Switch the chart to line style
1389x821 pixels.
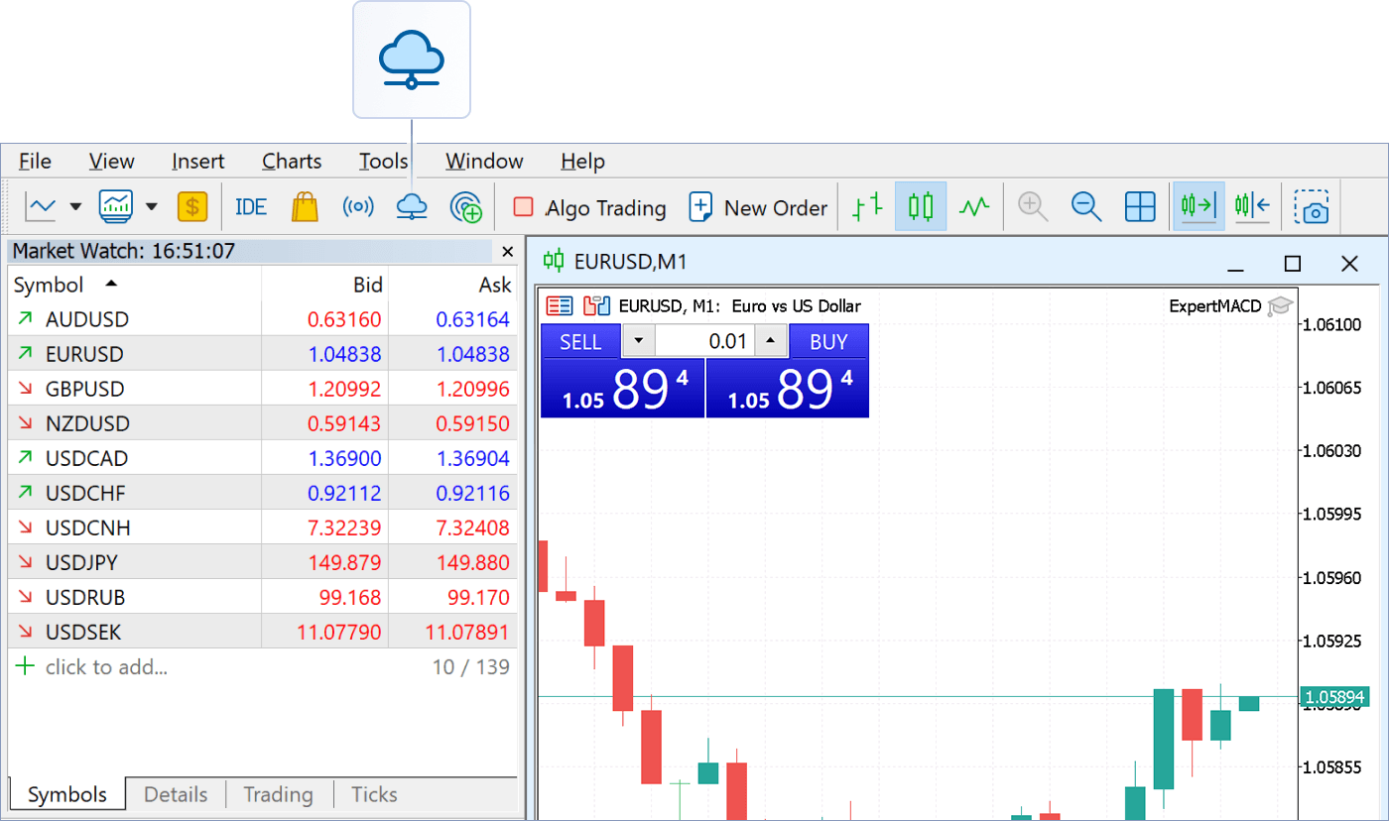point(974,206)
